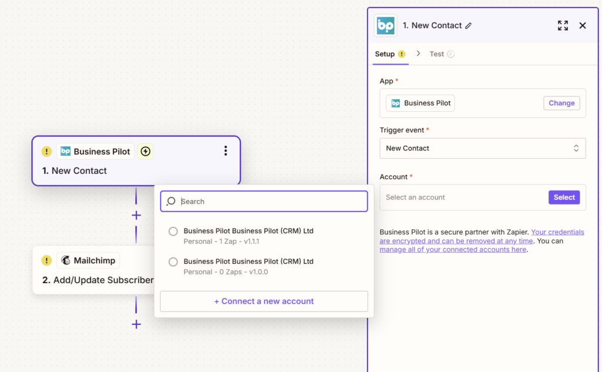Viewport: 602px width, 372px height.
Task: Open the Trigger event dropdown
Action: pyautogui.click(x=483, y=148)
